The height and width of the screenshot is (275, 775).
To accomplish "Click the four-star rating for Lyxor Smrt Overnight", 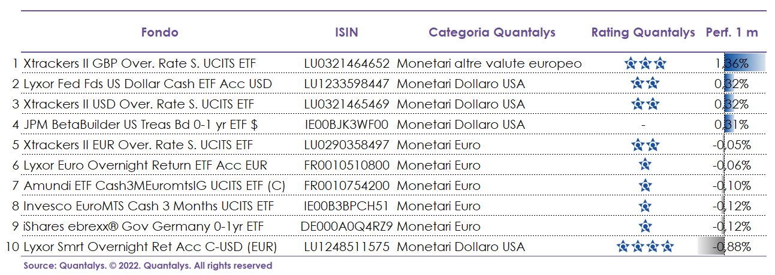I will (x=645, y=246).
